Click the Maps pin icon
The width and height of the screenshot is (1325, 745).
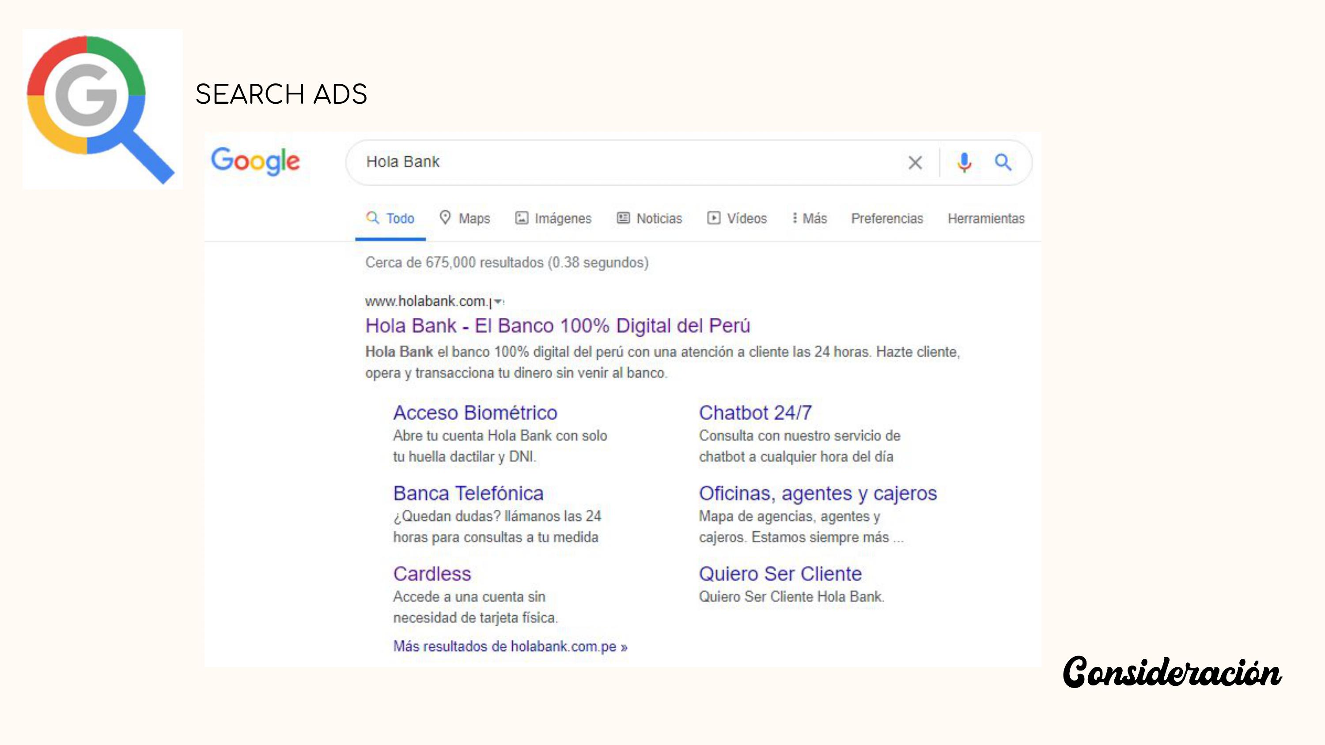pos(445,218)
